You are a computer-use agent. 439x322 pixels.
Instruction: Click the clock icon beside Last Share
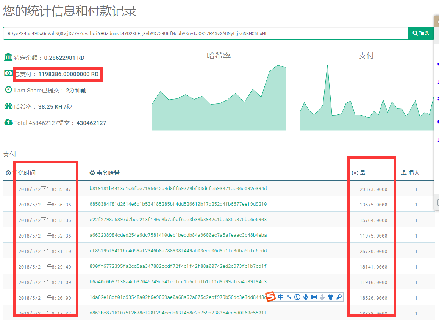pyautogui.click(x=9, y=90)
